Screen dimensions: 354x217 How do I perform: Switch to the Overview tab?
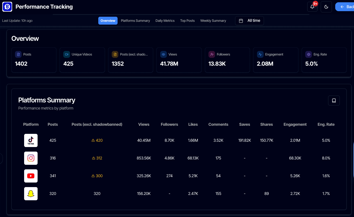108,21
